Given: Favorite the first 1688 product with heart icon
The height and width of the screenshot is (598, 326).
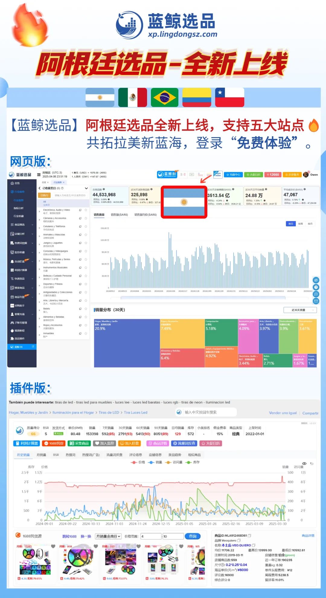Looking at the screenshot, I should tap(53, 546).
